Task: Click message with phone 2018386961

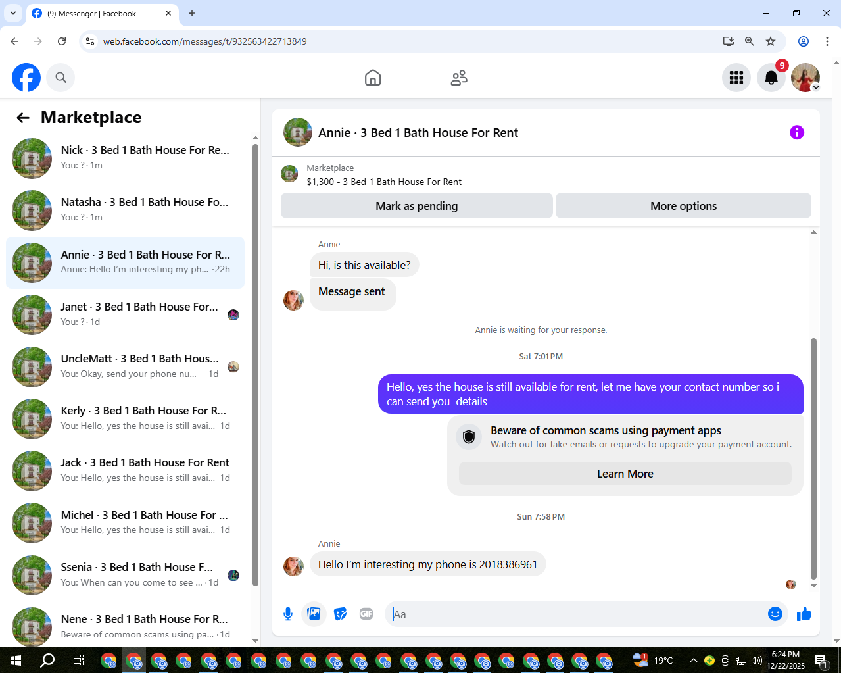Action: (427, 564)
